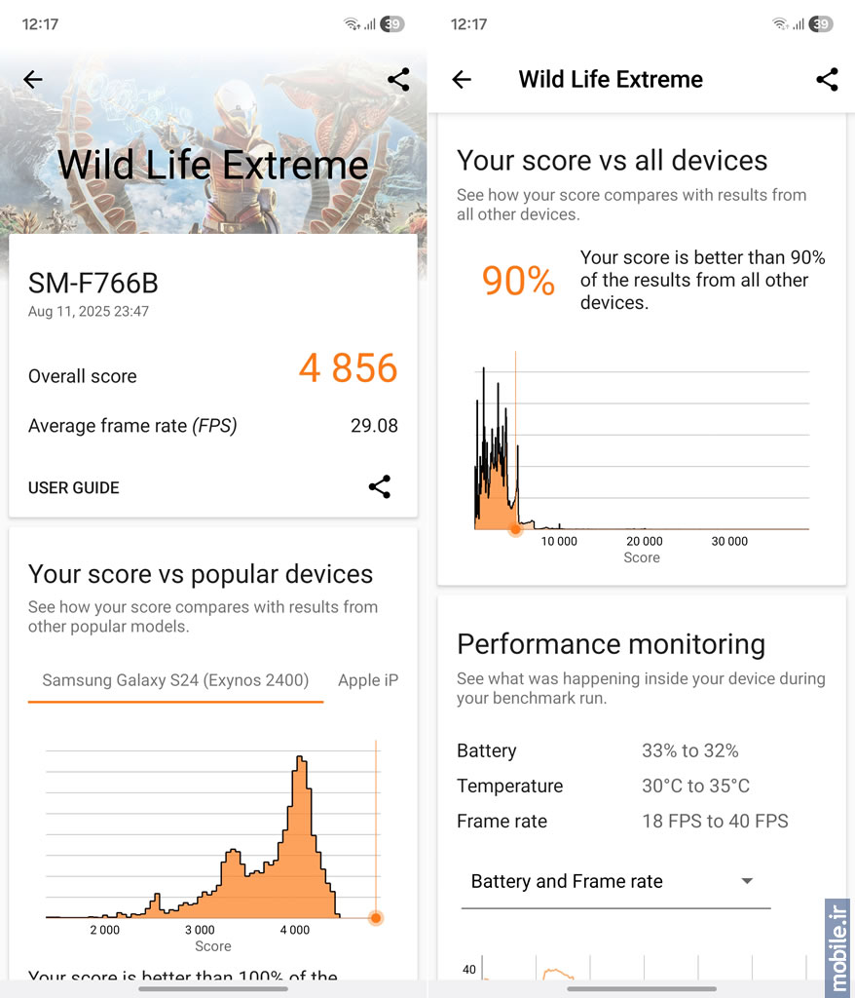Tap the back arrow on left screen
Image resolution: width=855 pixels, height=998 pixels.
(x=32, y=80)
